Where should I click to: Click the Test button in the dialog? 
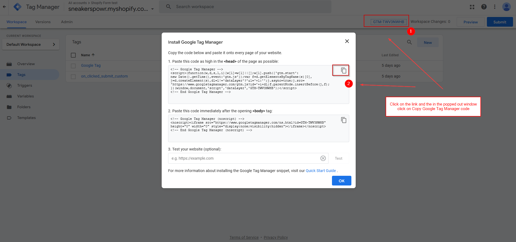(x=339, y=158)
